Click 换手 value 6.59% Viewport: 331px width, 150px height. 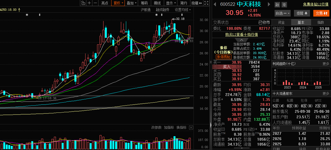click(x=236, y=100)
